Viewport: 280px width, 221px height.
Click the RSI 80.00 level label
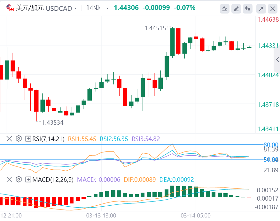tap(271, 144)
